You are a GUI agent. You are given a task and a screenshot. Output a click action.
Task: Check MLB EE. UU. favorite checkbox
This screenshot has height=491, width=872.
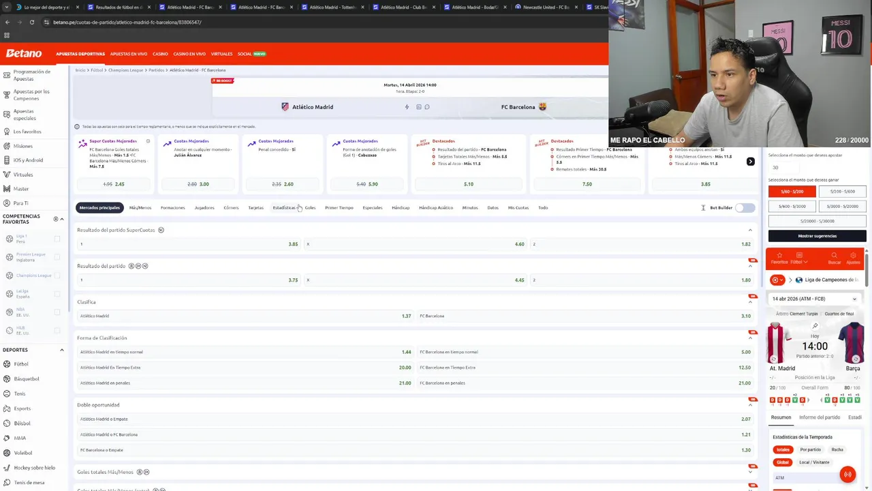(57, 330)
